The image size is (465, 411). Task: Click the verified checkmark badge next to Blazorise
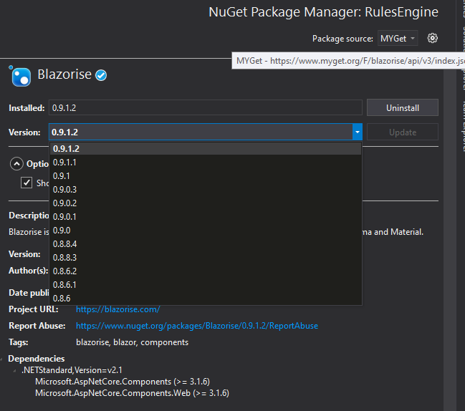(101, 75)
